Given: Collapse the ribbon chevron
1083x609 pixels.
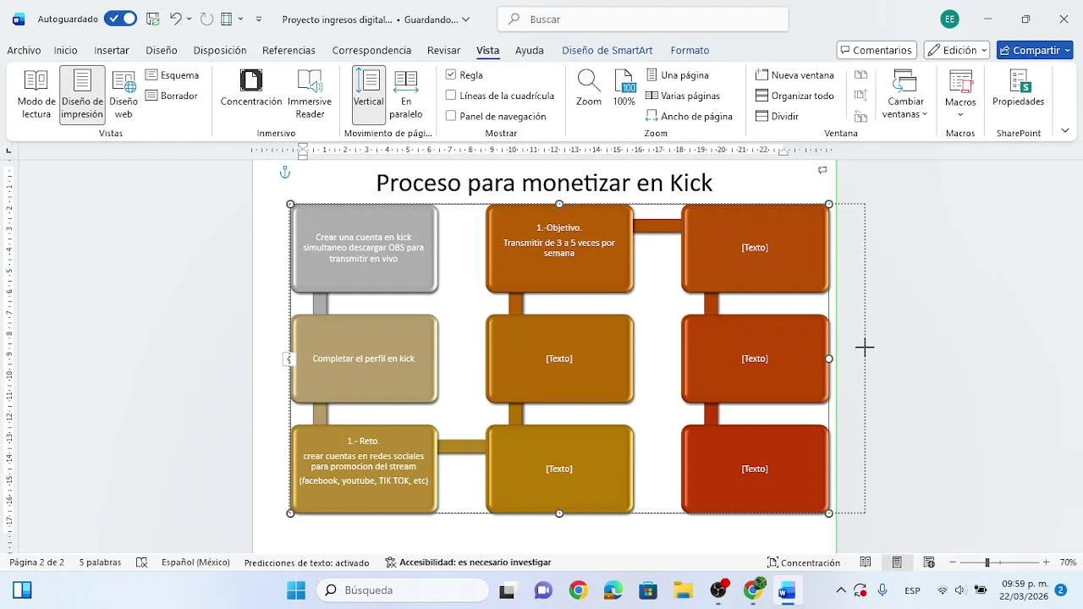Looking at the screenshot, I should 1064,131.
